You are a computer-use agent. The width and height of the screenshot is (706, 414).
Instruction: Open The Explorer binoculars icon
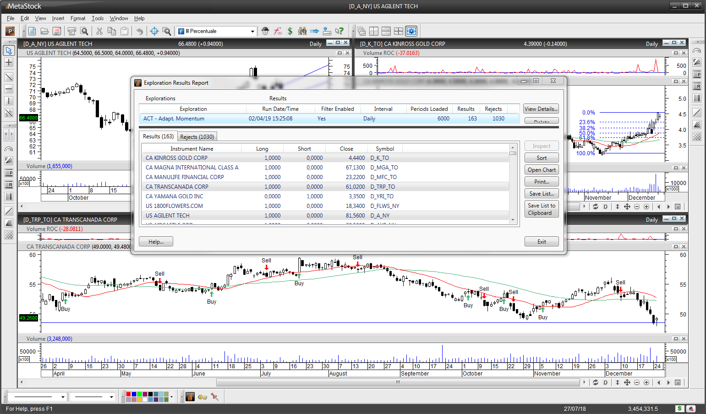point(302,31)
